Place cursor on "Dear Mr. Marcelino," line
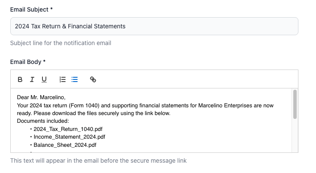 [x=41, y=97]
